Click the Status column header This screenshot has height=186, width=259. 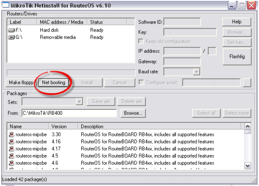click(x=107, y=22)
